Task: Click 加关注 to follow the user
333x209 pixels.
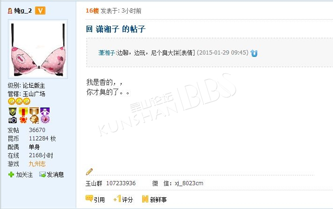Action: click(21, 174)
